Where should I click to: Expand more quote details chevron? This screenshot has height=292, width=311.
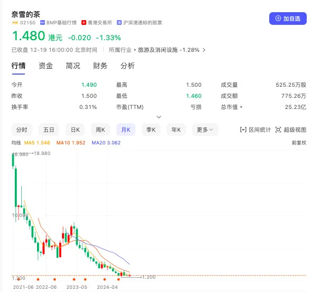click(x=159, y=117)
